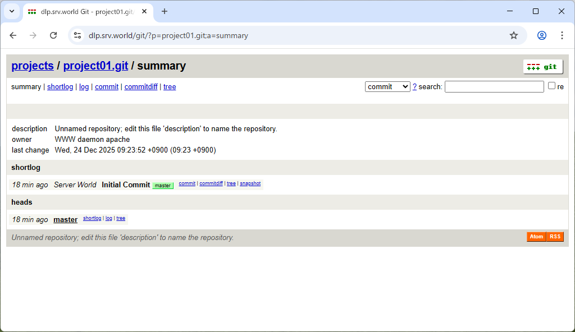Open the RSS feed button
Screen dimensions: 575x332
tap(555, 237)
